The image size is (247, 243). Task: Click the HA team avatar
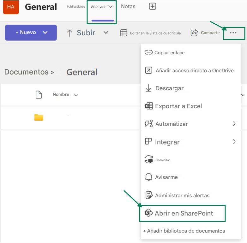pyautogui.click(x=11, y=7)
